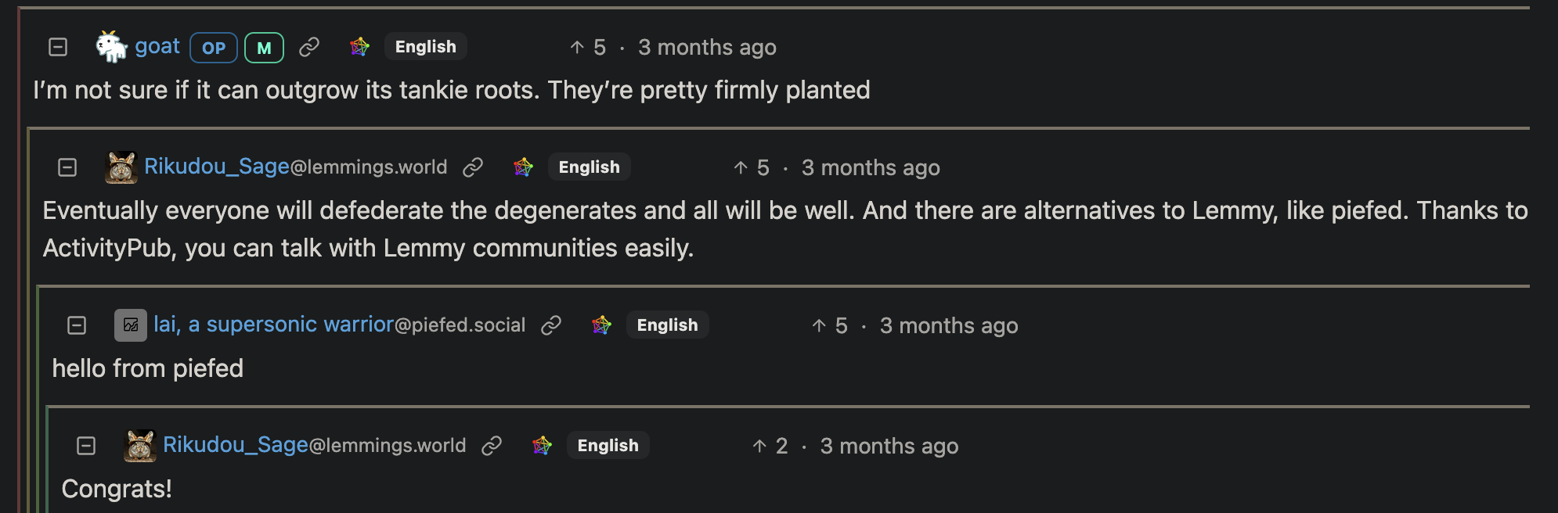Image resolution: width=1558 pixels, height=513 pixels.
Task: Open fediverse link on goat's comment
Action: [359, 48]
